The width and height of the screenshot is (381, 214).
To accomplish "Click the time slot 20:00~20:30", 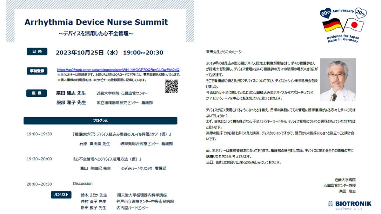I will pos(39,184).
